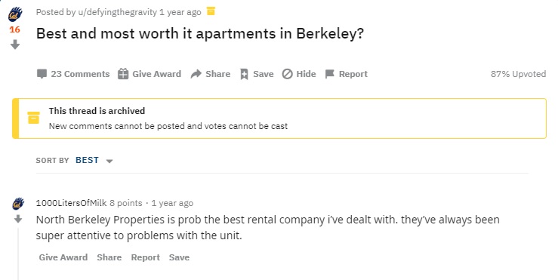The width and height of the screenshot is (558, 280).
Task: Click the gift icon for Give Award
Action: coord(123,74)
